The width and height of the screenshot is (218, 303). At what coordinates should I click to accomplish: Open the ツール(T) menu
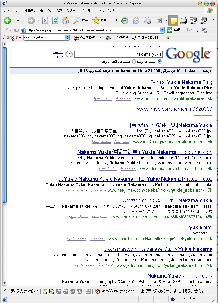coord(88,10)
